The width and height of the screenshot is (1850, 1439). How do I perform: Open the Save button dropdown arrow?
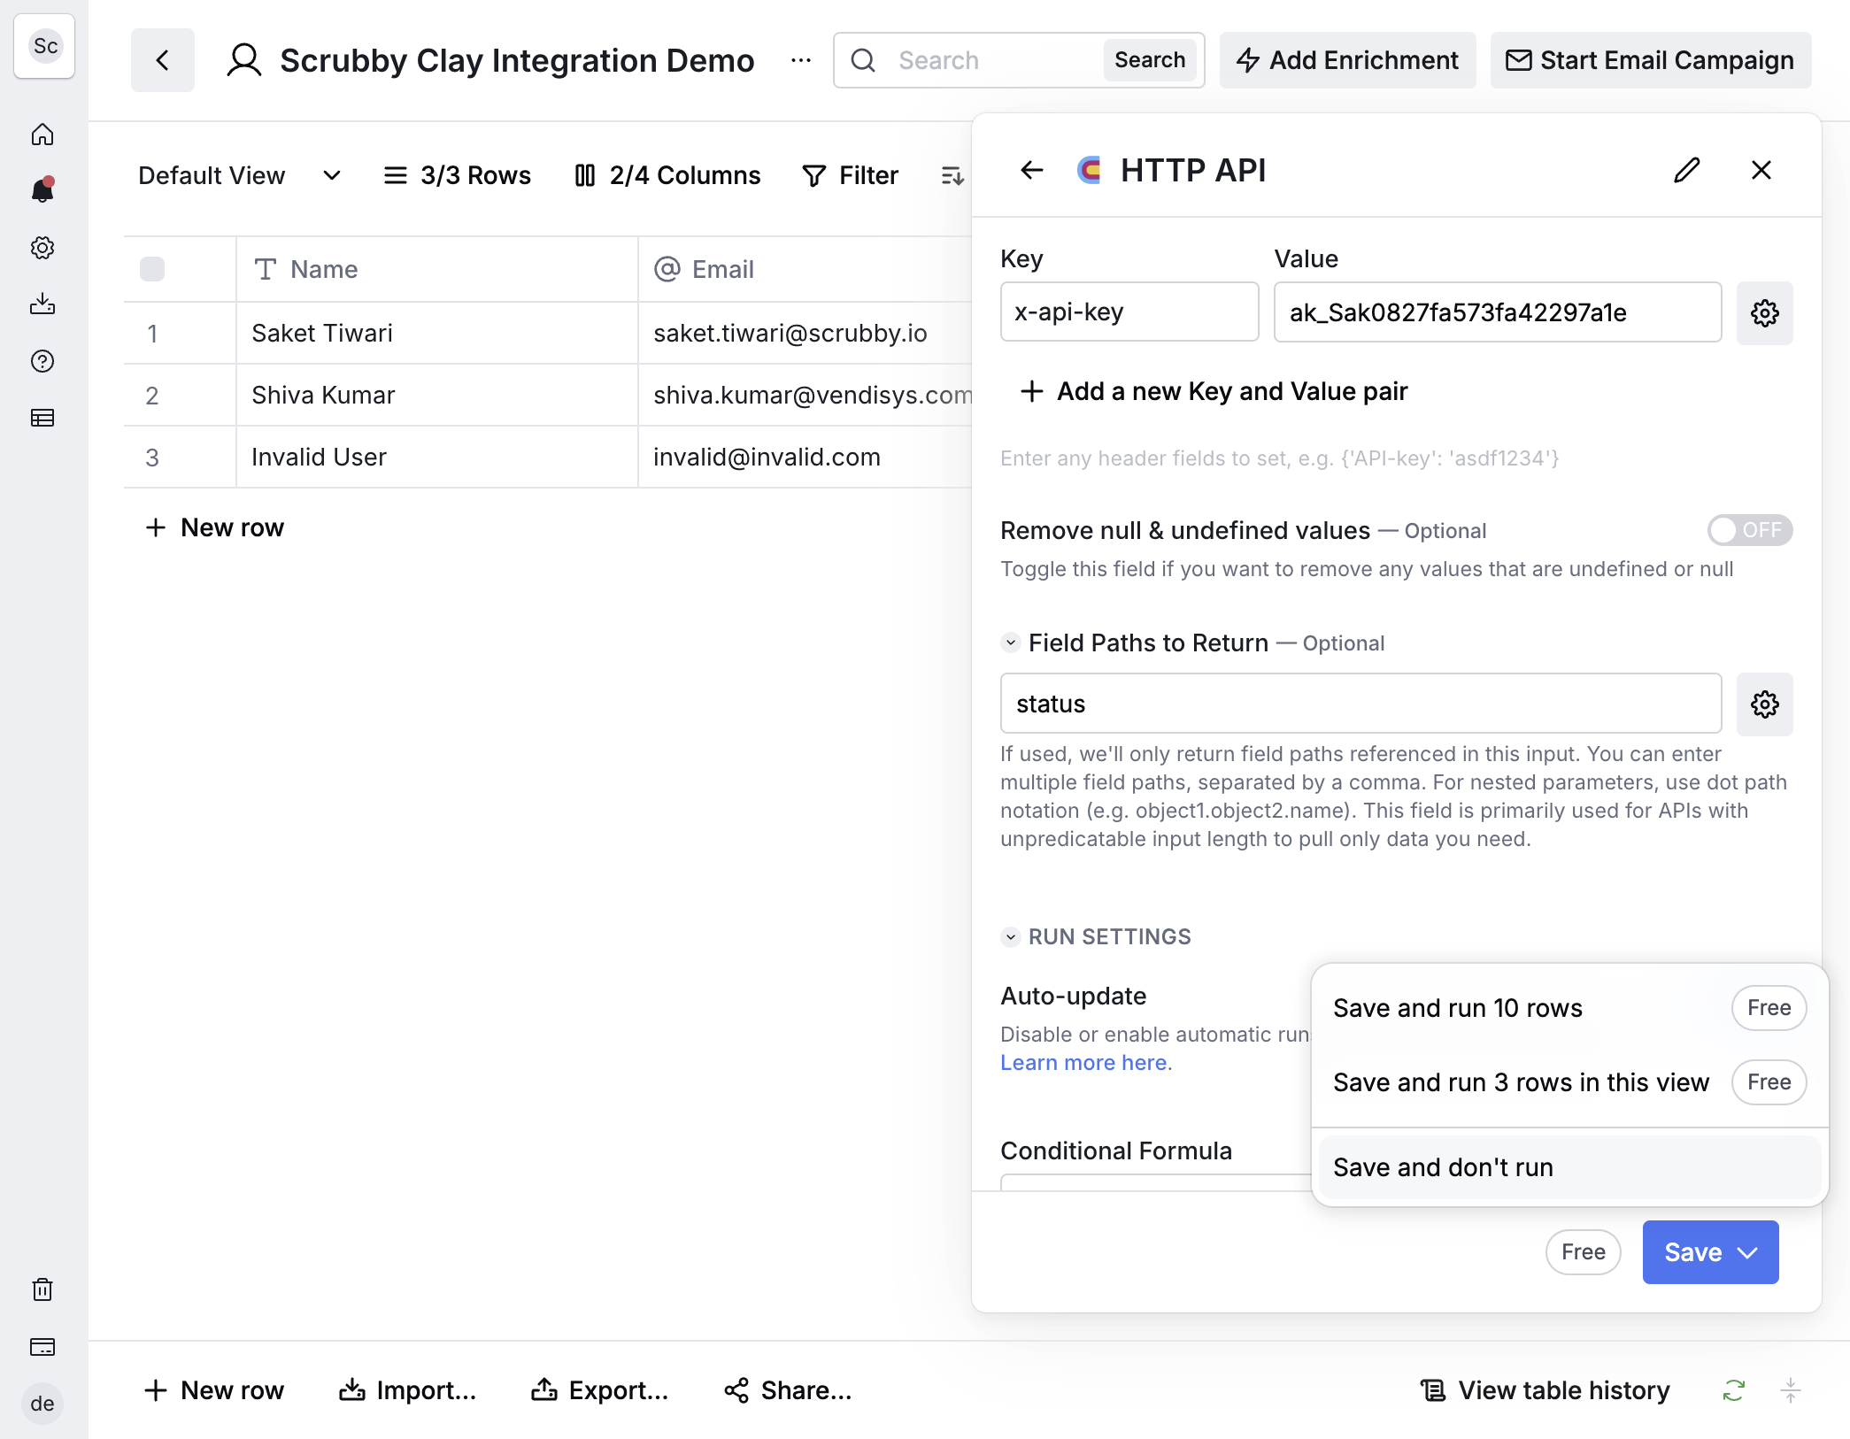[1747, 1252]
